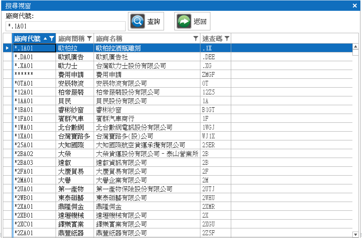Viewport: 362px width, 238px height.
Task: Click 東泰磁藝 short name cell
Action: [75, 197]
